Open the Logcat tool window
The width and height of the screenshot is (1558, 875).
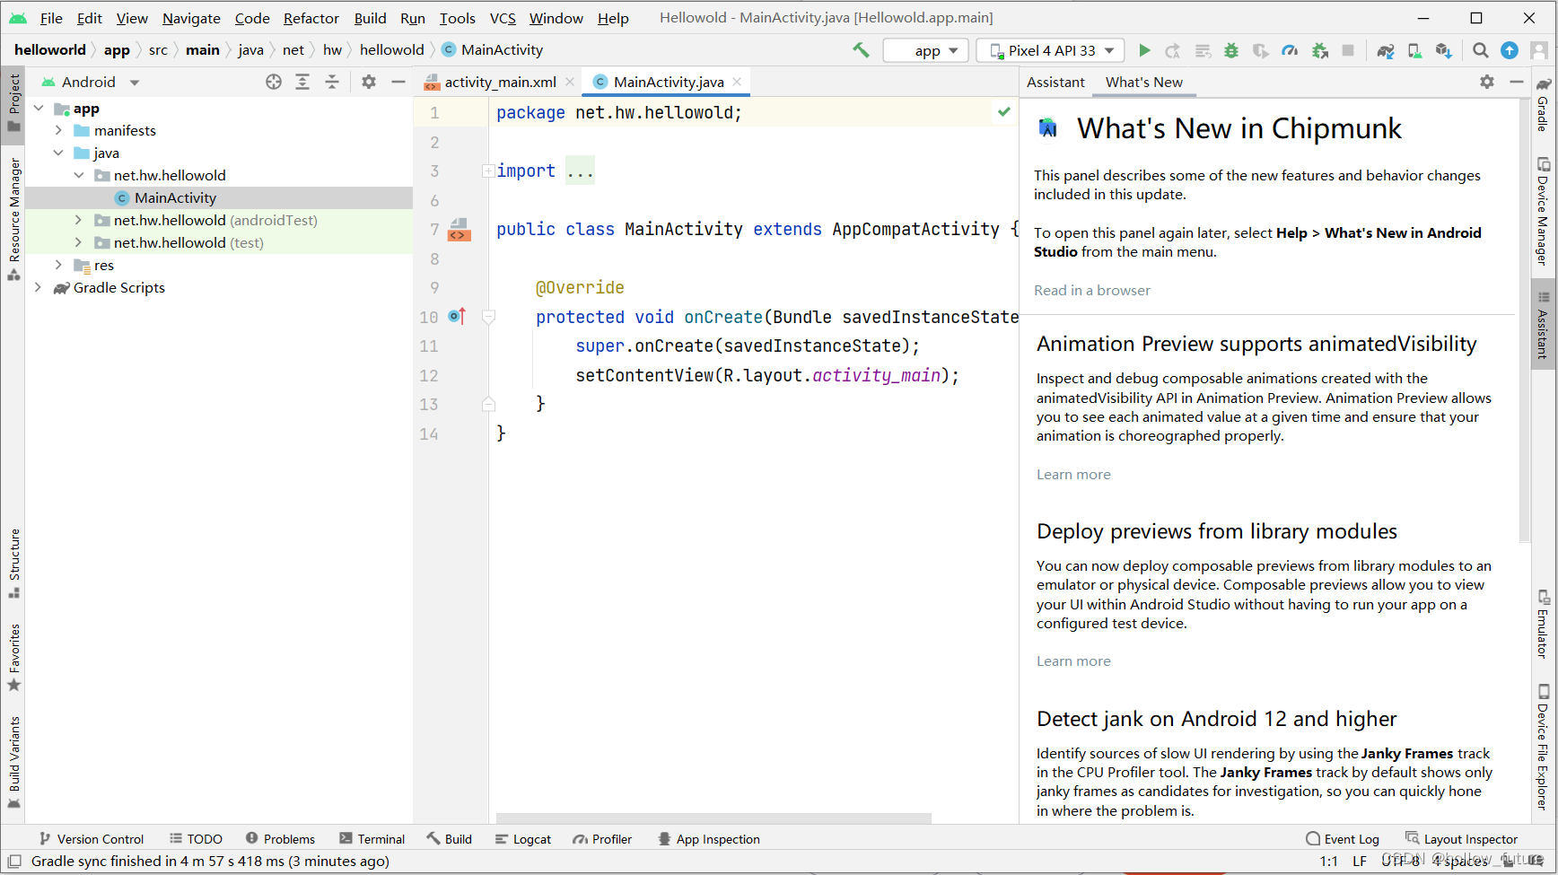(x=522, y=839)
